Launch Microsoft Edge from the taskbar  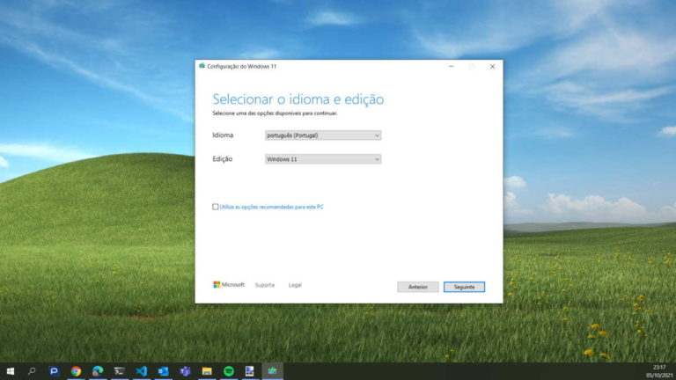pyautogui.click(x=98, y=371)
